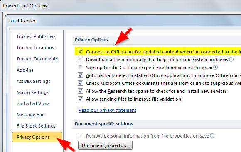Switch to ActiveX Settings
Screen dimensions: 241x152
(x=33, y=81)
